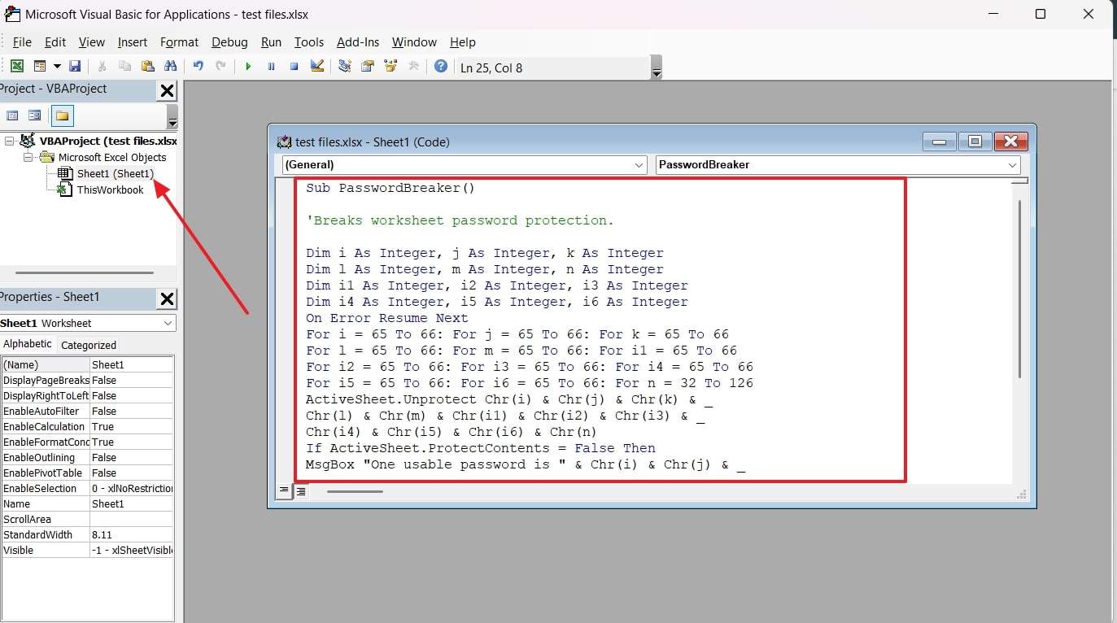Screen dimensions: 1117x623
Task: Open the (General) object dropdown
Action: click(639, 165)
